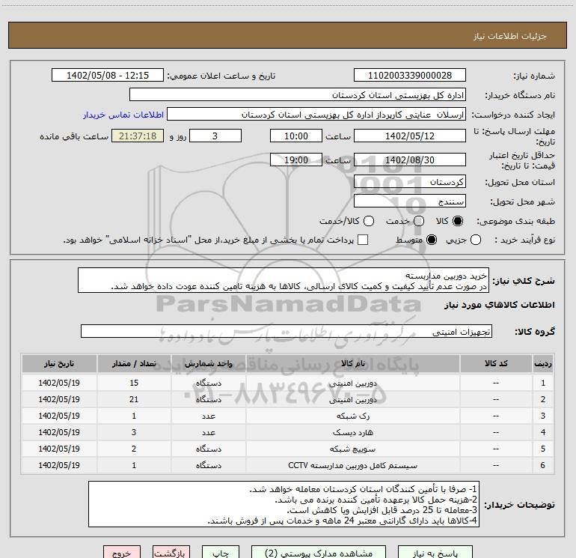Image resolution: width=576 pixels, height=558 pixels.
Task: Click the deadline time 10:00 field
Action: [296, 136]
